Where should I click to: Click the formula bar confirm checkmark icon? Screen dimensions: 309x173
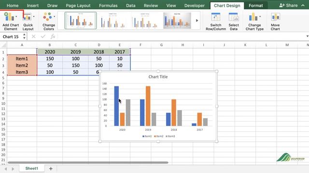point(43,37)
